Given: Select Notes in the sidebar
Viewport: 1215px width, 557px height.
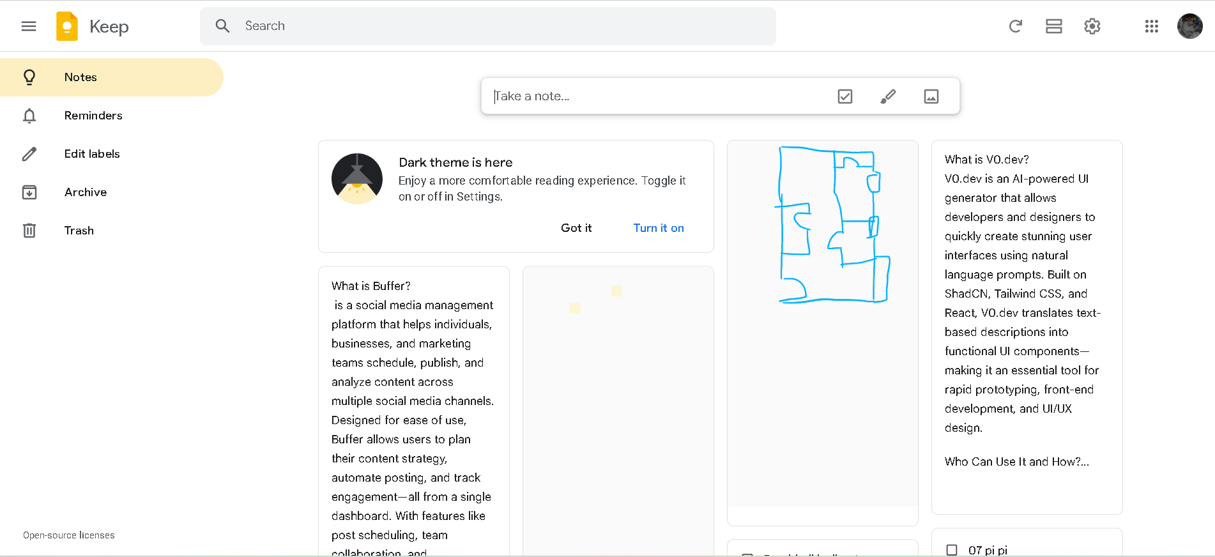Looking at the screenshot, I should 112,77.
